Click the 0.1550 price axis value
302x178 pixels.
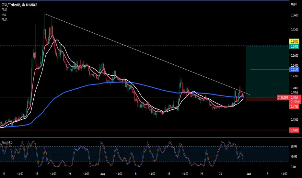294,119
